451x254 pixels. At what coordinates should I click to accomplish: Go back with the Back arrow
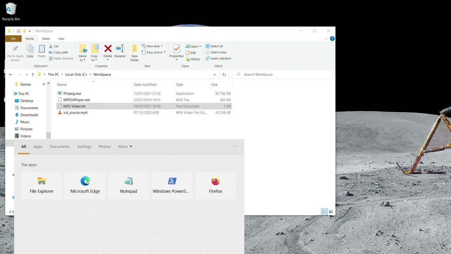click(x=11, y=74)
